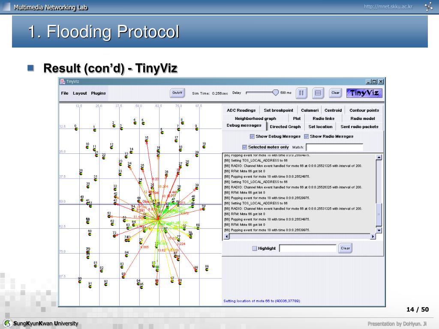This screenshot has width=439, height=329.
Task: Click the grid layout icon button
Action: pyautogui.click(x=318, y=93)
